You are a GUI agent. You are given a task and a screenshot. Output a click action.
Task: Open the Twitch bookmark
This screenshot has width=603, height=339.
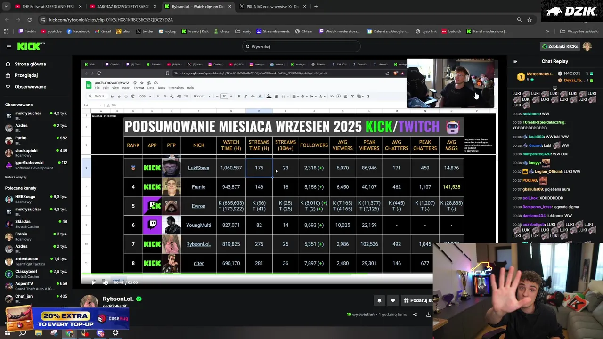(x=27, y=32)
